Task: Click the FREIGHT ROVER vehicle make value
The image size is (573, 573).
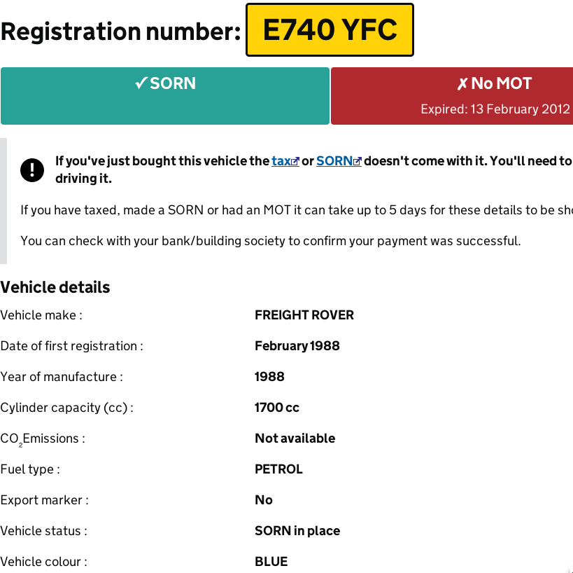Action: [x=304, y=315]
